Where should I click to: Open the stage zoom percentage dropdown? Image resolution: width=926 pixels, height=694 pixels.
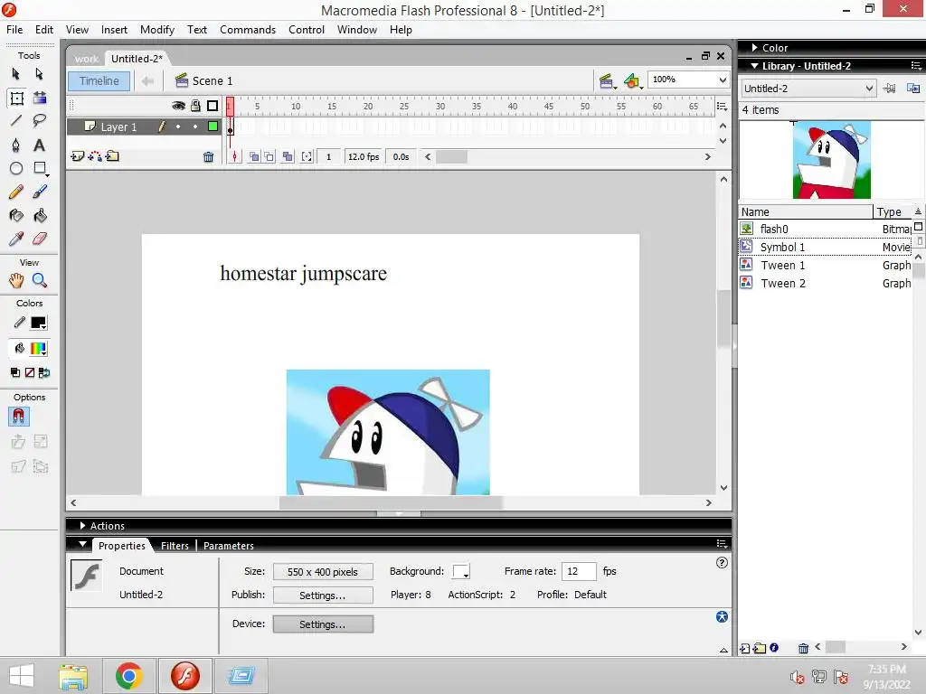pyautogui.click(x=723, y=80)
